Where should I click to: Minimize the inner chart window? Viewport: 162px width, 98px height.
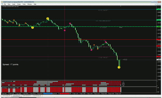pos(156,4)
